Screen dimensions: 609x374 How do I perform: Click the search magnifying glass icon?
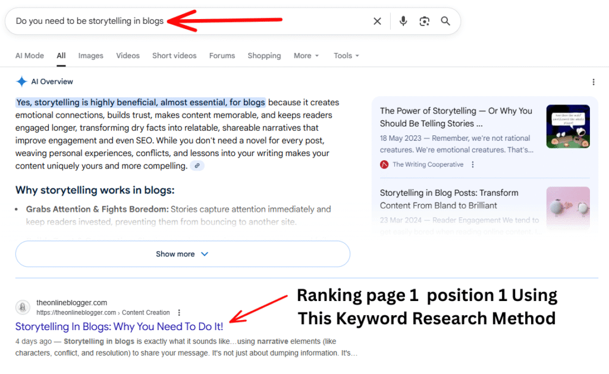point(445,21)
